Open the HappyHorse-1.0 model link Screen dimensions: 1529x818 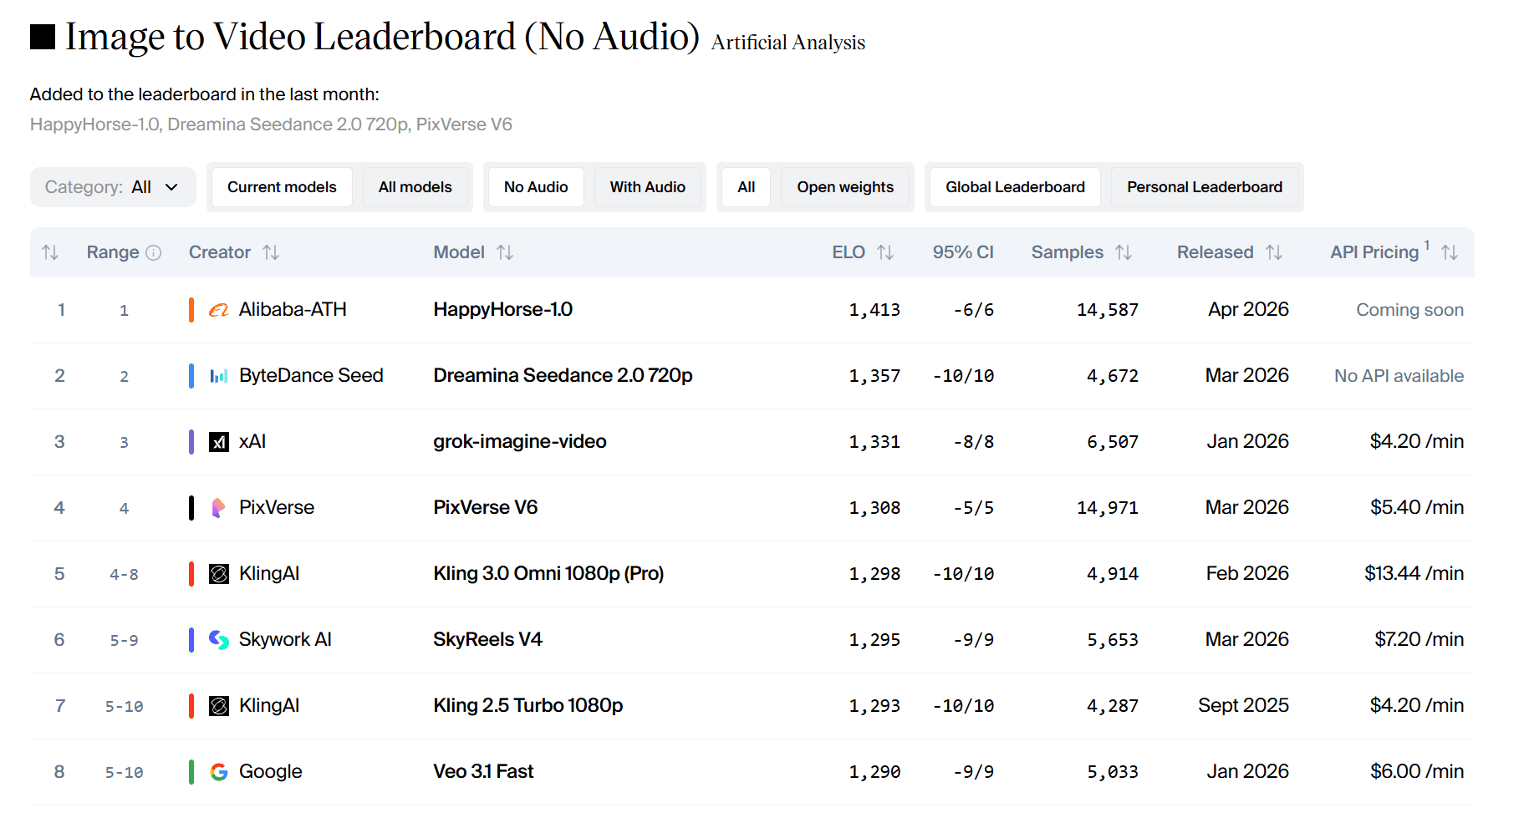tap(502, 310)
